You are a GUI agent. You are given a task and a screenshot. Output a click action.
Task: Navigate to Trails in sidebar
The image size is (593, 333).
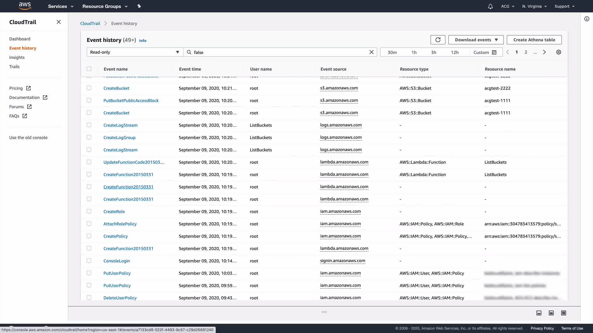14,67
